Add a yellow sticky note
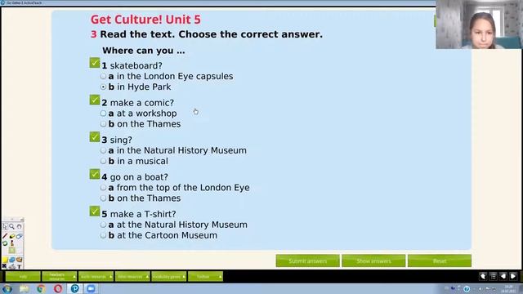The height and width of the screenshot is (294, 523). [5, 260]
